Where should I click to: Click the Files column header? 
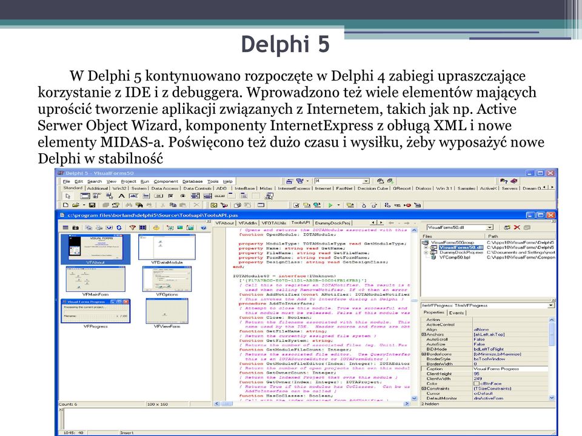click(x=452, y=236)
